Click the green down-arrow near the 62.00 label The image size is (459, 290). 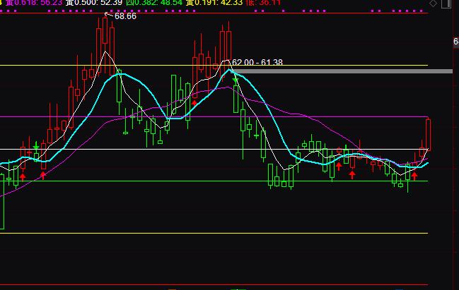(x=235, y=81)
